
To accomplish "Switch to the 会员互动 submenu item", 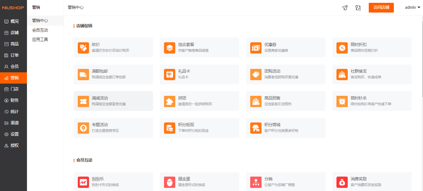I will pos(40,30).
